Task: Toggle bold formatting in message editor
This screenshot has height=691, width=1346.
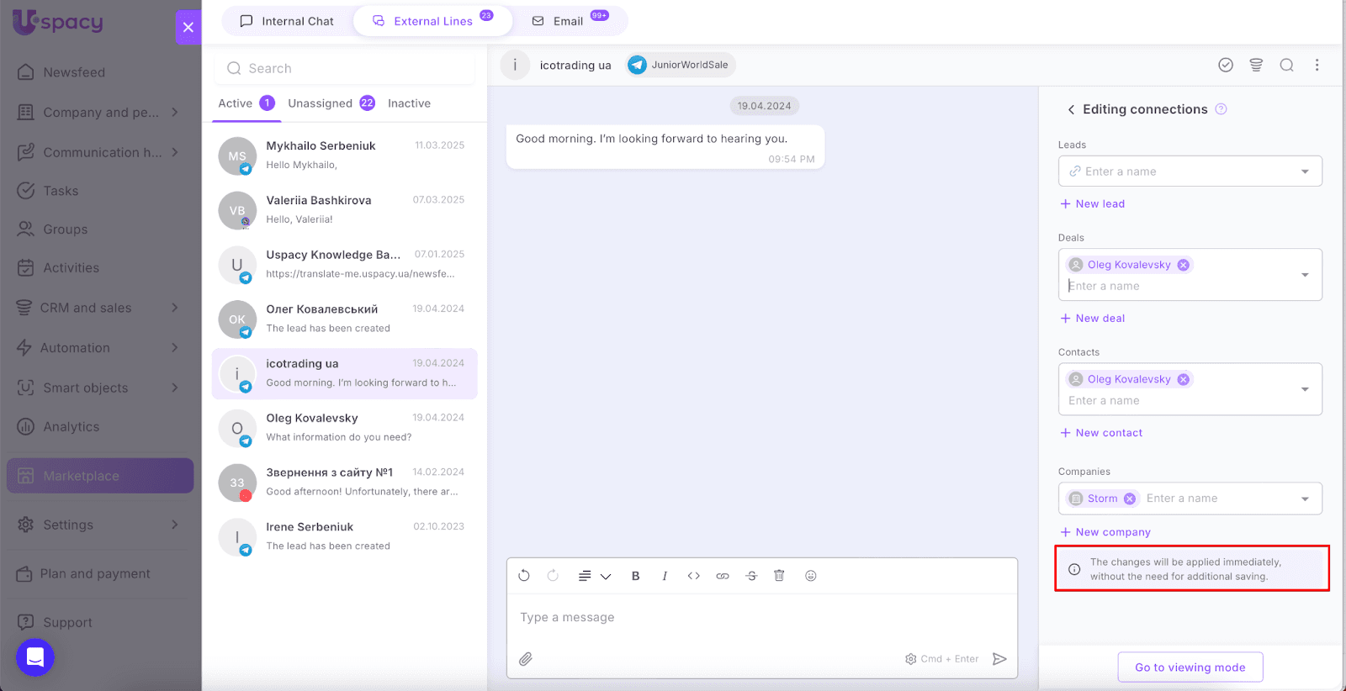Action: tap(636, 576)
